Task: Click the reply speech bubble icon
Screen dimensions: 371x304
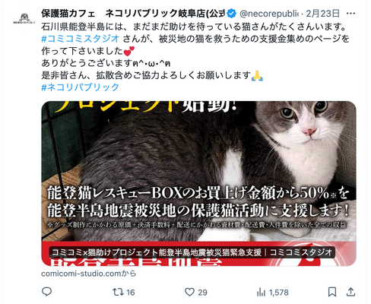Action: [46, 292]
